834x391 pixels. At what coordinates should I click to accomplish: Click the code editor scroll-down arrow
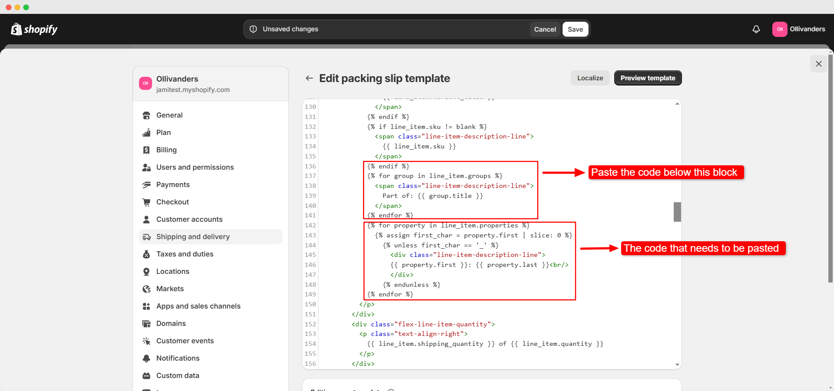(677, 365)
